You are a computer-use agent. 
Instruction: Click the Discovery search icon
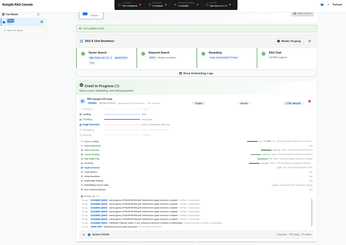coord(81,109)
